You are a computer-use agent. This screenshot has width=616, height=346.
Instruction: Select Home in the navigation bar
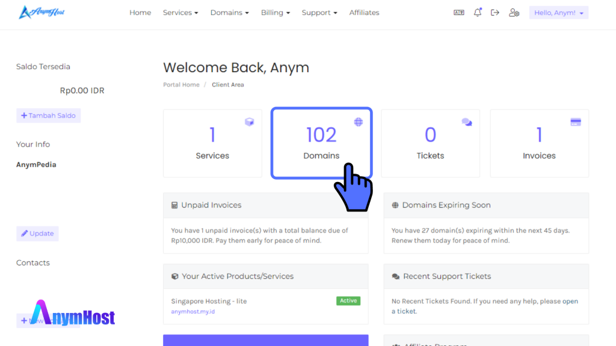click(140, 12)
